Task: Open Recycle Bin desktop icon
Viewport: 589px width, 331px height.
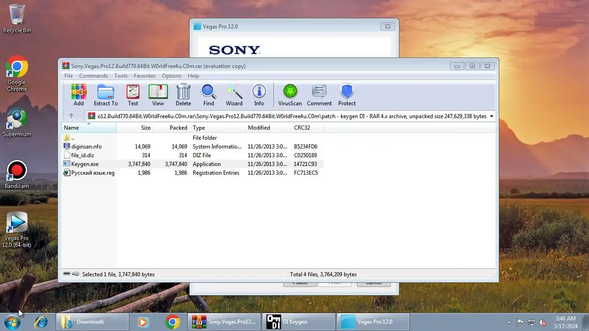Action: point(17,18)
